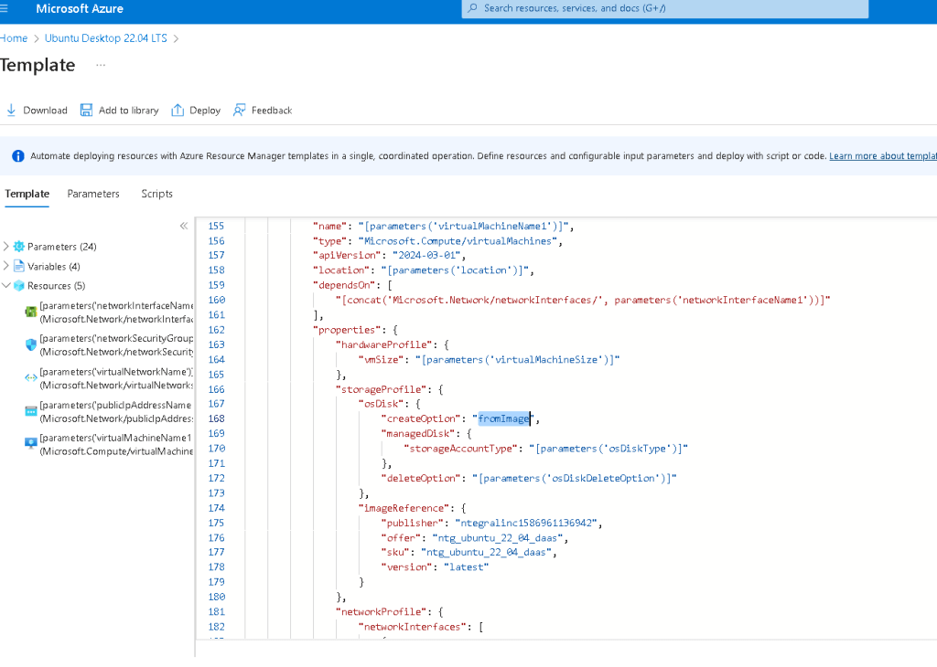Click the Parameters gear icon in tree
Image resolution: width=937 pixels, height=667 pixels.
19,247
